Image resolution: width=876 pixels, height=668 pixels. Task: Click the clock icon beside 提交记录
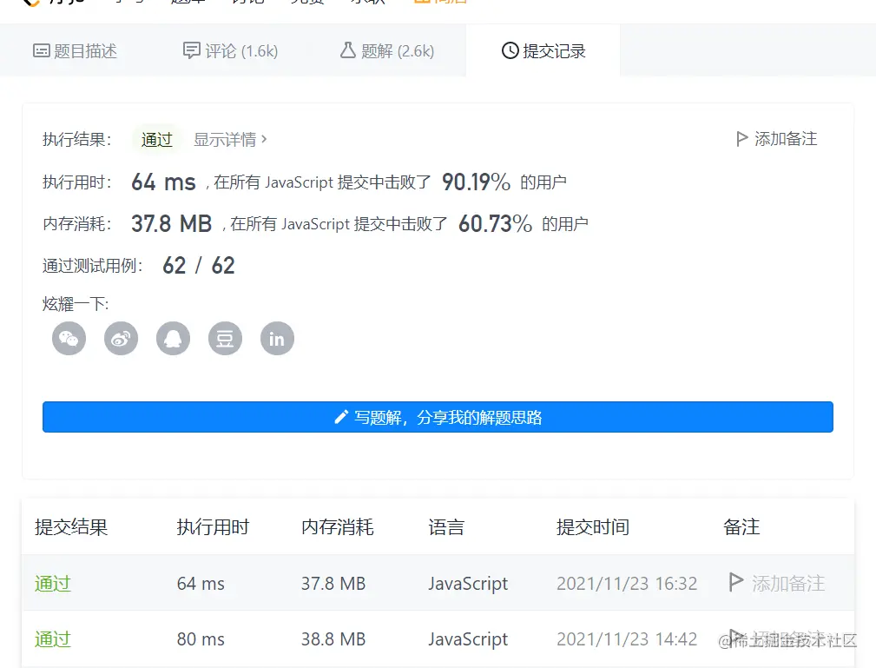[510, 51]
